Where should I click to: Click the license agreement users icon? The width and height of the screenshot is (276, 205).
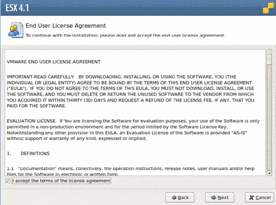tap(15, 30)
